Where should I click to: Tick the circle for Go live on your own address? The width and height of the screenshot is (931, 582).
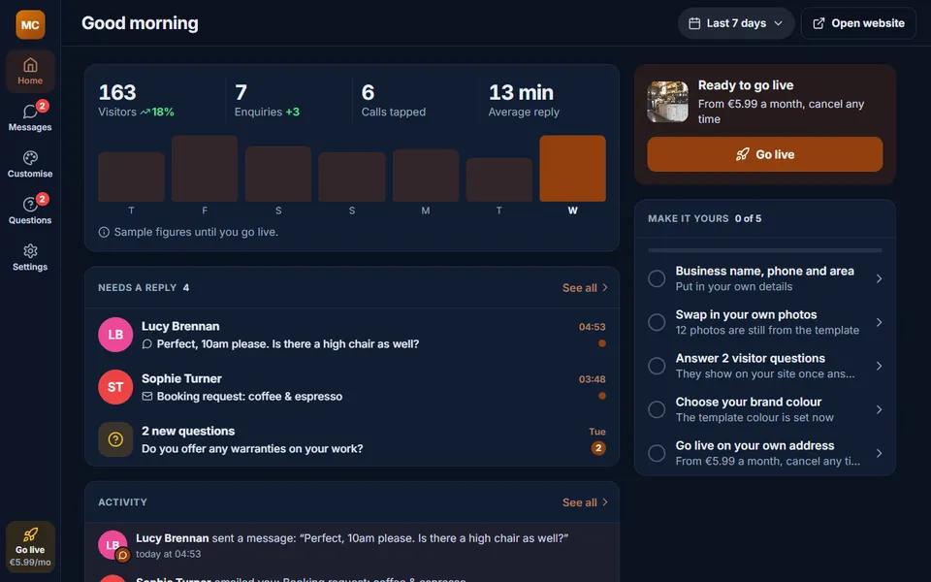657,453
